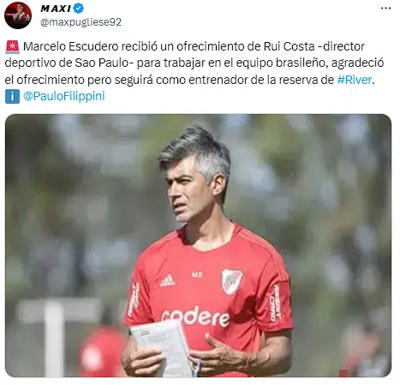
Task: Click the words "Marcelo Escudero" in the tweet
Action: coord(70,46)
